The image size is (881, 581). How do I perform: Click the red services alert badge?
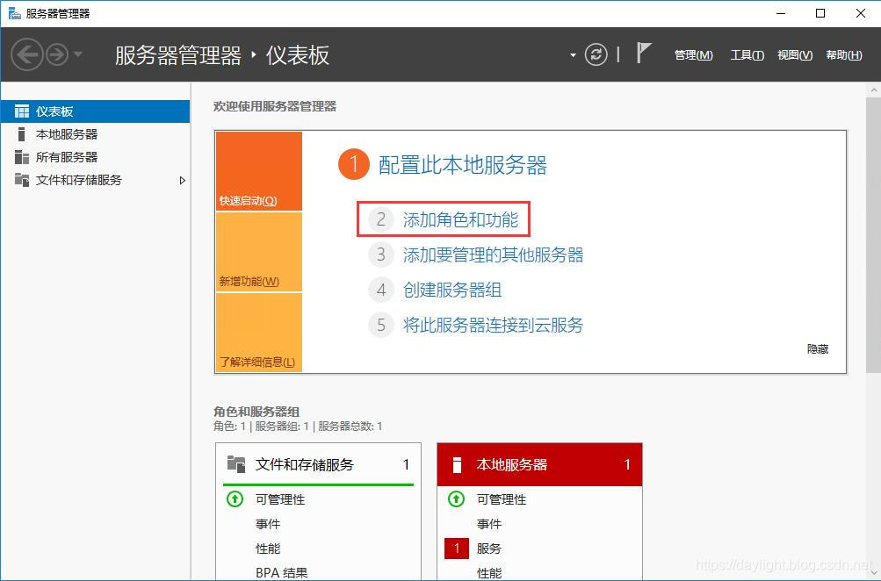coord(456,549)
